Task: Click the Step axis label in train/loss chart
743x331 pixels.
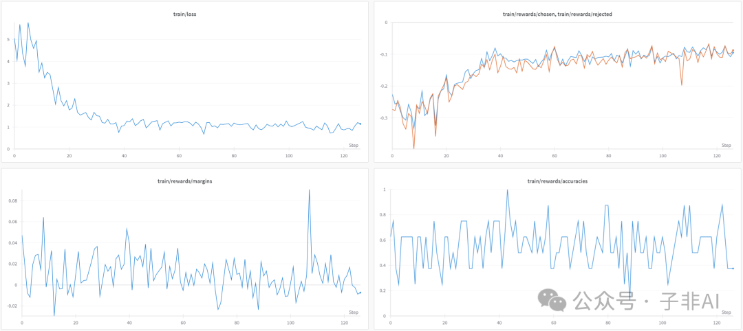Action: [354, 145]
